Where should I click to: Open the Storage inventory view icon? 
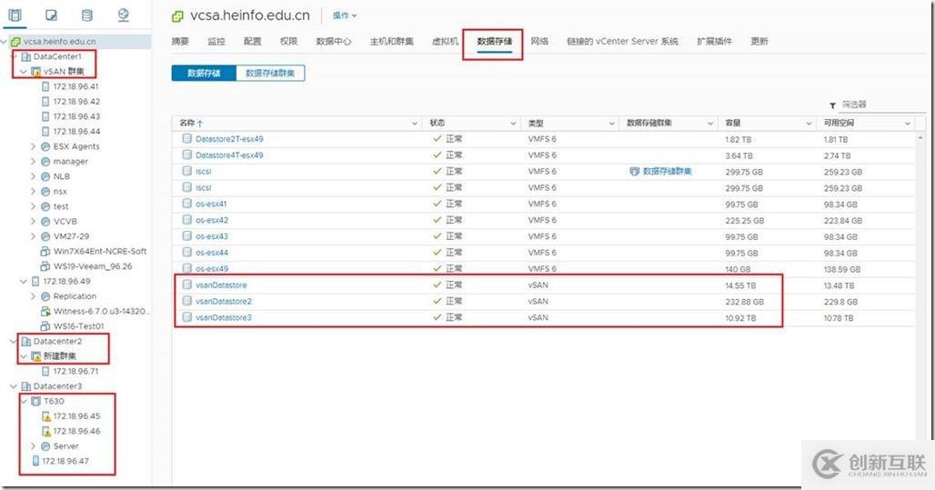pyautogui.click(x=87, y=15)
